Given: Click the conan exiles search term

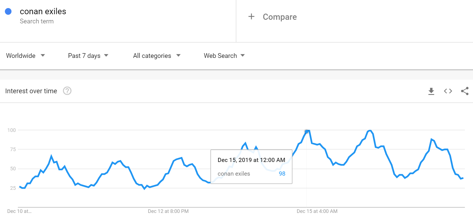Looking at the screenshot, I should click(43, 11).
